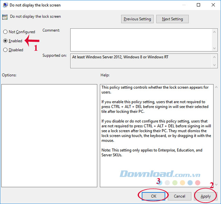Minimize the dialog window
Viewport: 221px width, 204px height.
[184, 5]
